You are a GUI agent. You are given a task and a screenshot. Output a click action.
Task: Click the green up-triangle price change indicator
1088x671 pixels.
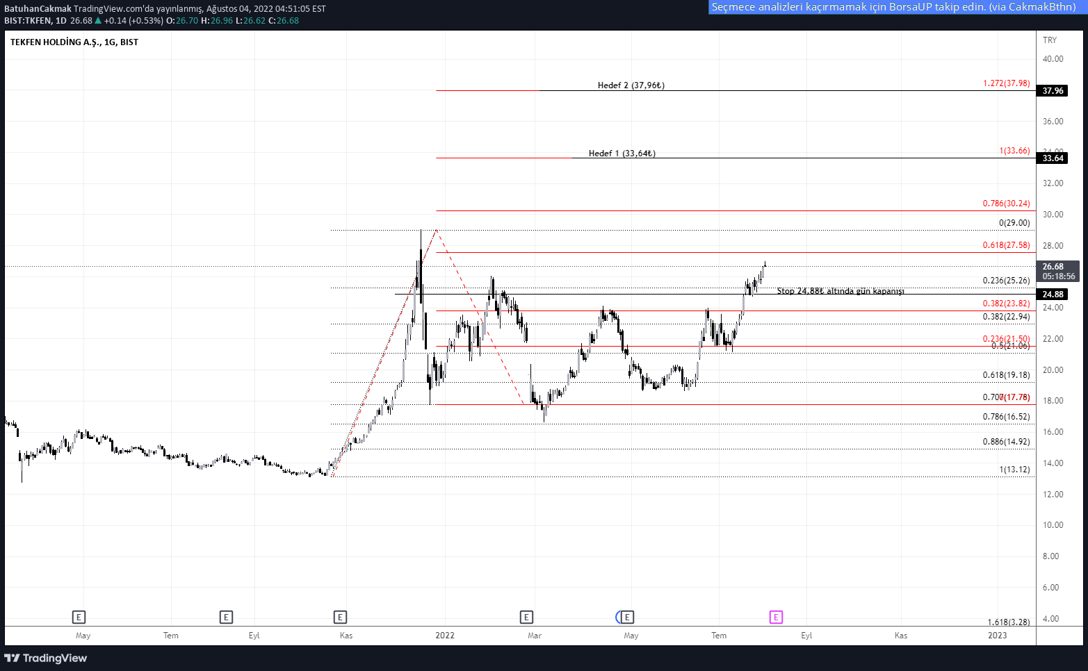tap(98, 20)
